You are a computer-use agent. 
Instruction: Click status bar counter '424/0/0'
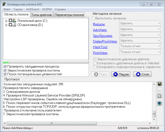coord(122,128)
